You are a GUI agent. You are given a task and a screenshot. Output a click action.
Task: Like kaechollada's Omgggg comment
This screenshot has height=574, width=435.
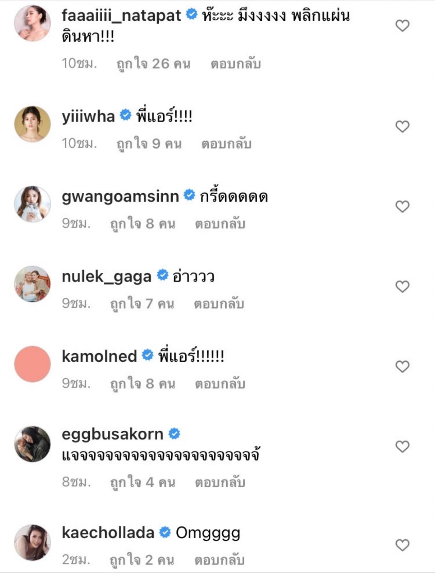pos(402,545)
